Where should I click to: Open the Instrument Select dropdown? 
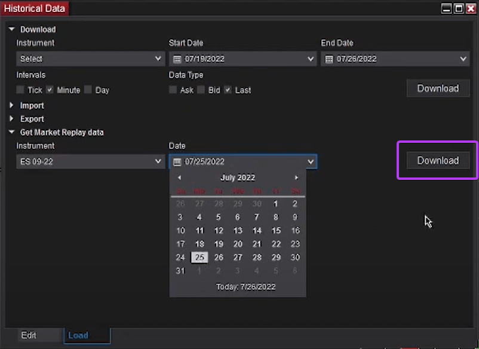(90, 59)
